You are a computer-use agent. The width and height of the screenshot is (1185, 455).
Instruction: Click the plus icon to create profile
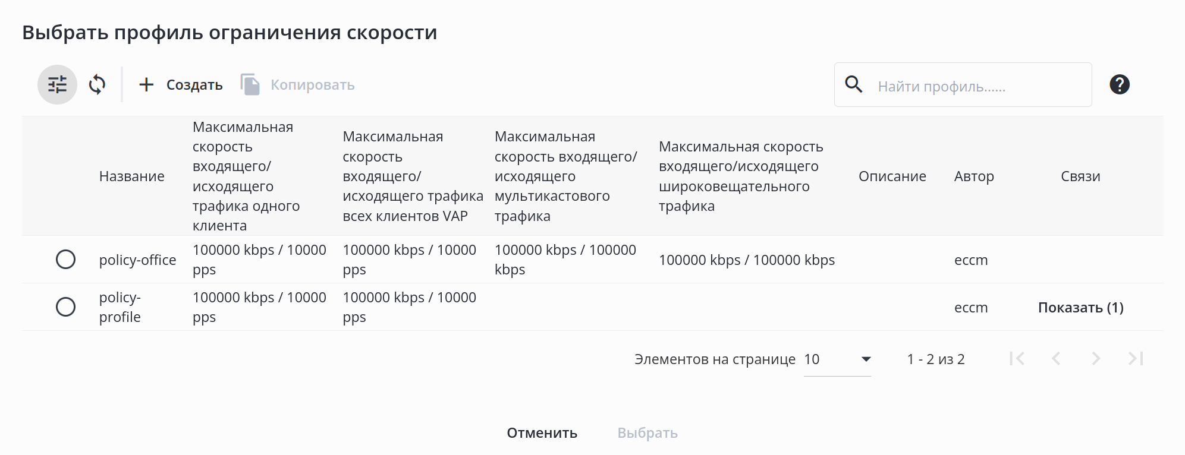pyautogui.click(x=146, y=85)
